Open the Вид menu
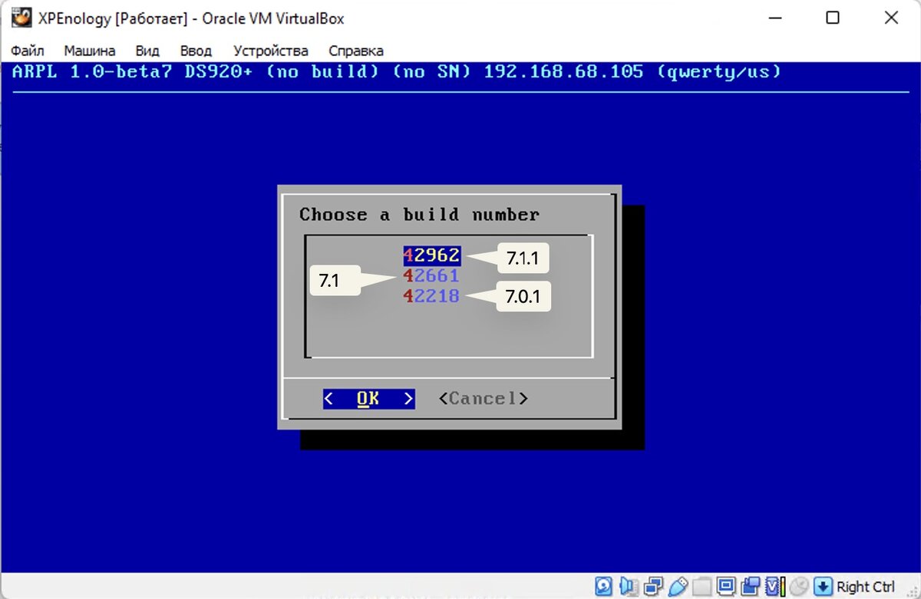 (x=147, y=51)
